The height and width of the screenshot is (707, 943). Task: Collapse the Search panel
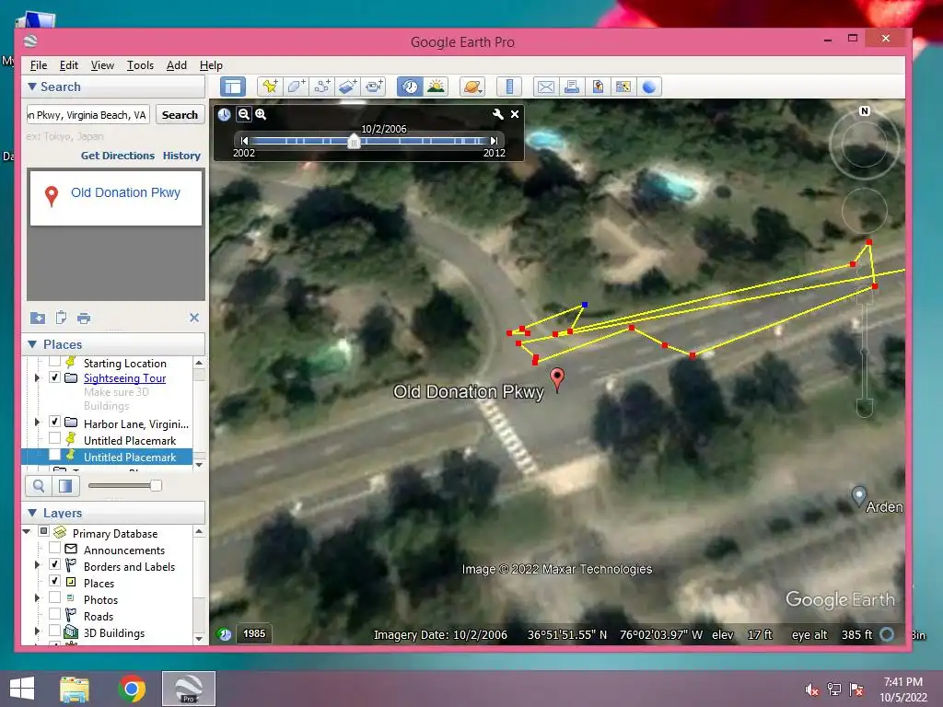click(x=32, y=87)
